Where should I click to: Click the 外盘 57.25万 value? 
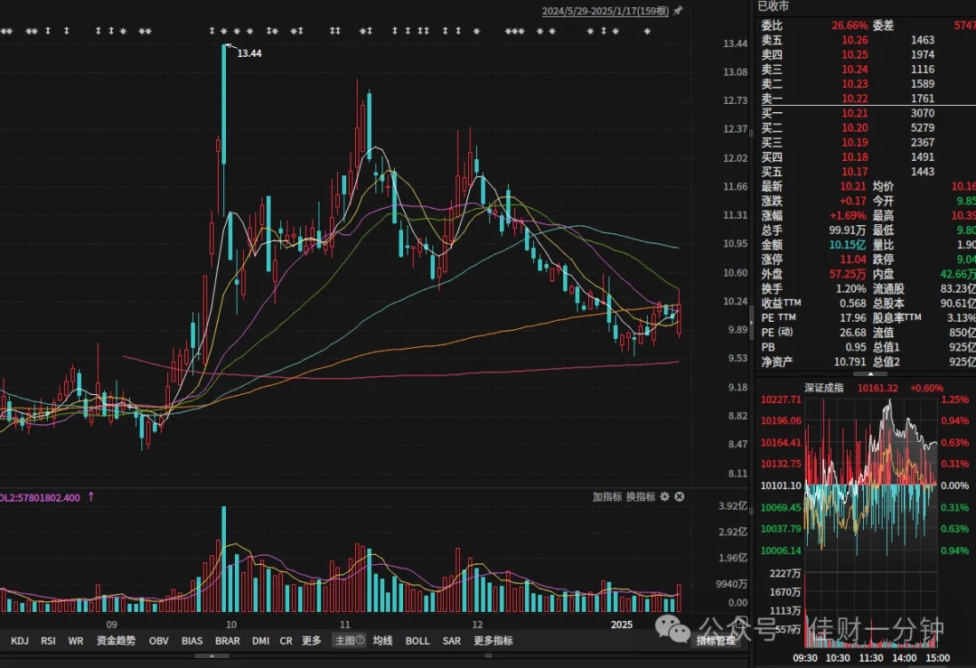[x=848, y=274]
